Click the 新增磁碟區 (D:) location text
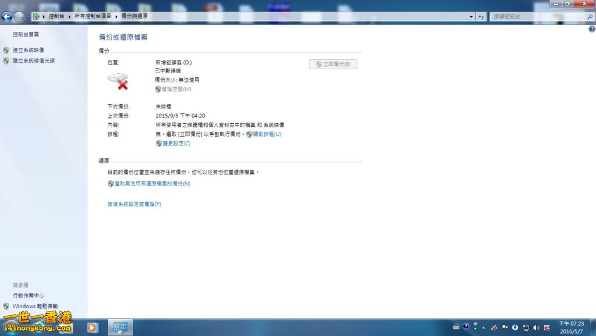 (173, 62)
